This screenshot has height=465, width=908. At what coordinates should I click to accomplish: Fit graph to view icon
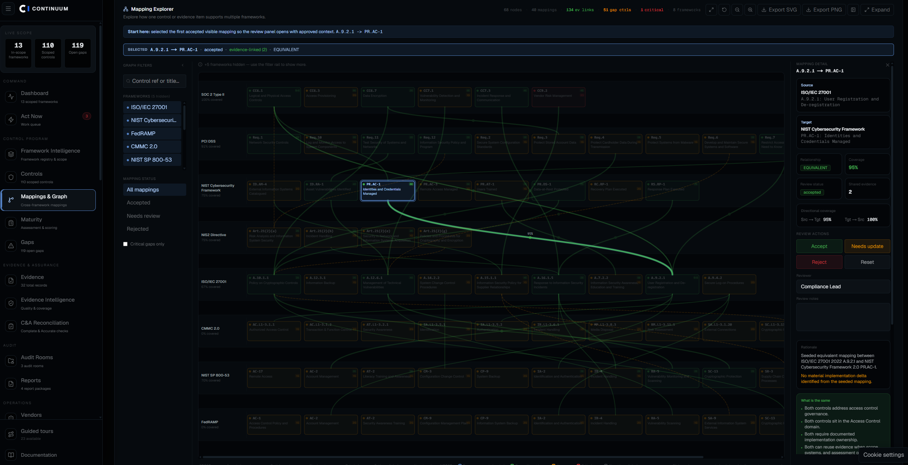(x=711, y=10)
